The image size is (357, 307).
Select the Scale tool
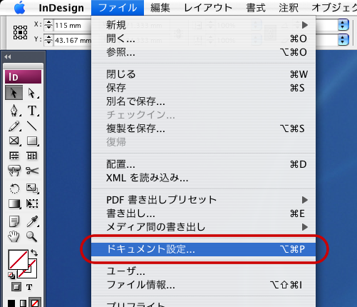click(x=32, y=188)
